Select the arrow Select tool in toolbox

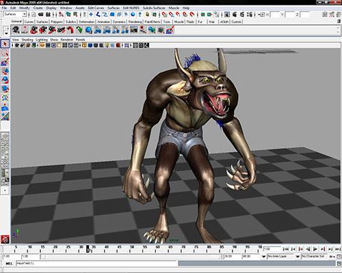point(5,44)
